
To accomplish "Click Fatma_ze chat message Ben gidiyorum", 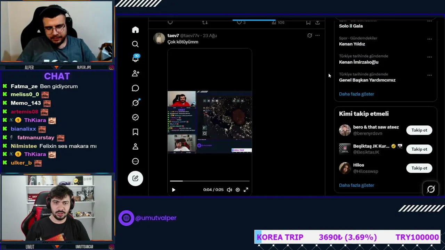I will (x=59, y=86).
